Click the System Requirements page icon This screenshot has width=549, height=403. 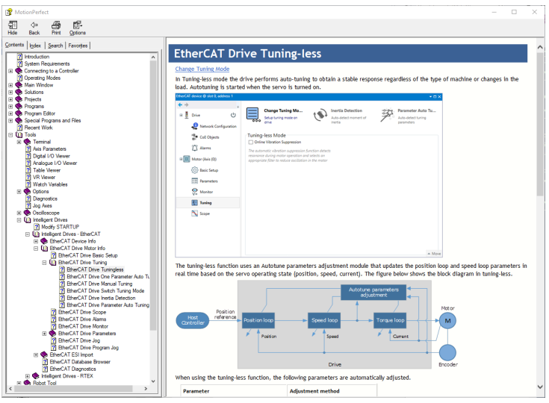click(x=19, y=63)
